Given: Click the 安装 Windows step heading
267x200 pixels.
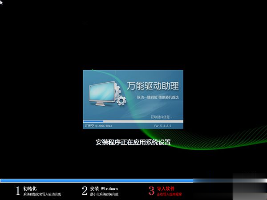Looking at the screenshot, I should coord(104,188).
